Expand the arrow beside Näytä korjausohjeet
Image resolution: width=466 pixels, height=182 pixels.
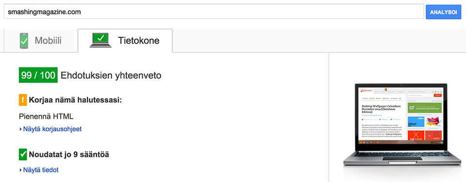20,129
